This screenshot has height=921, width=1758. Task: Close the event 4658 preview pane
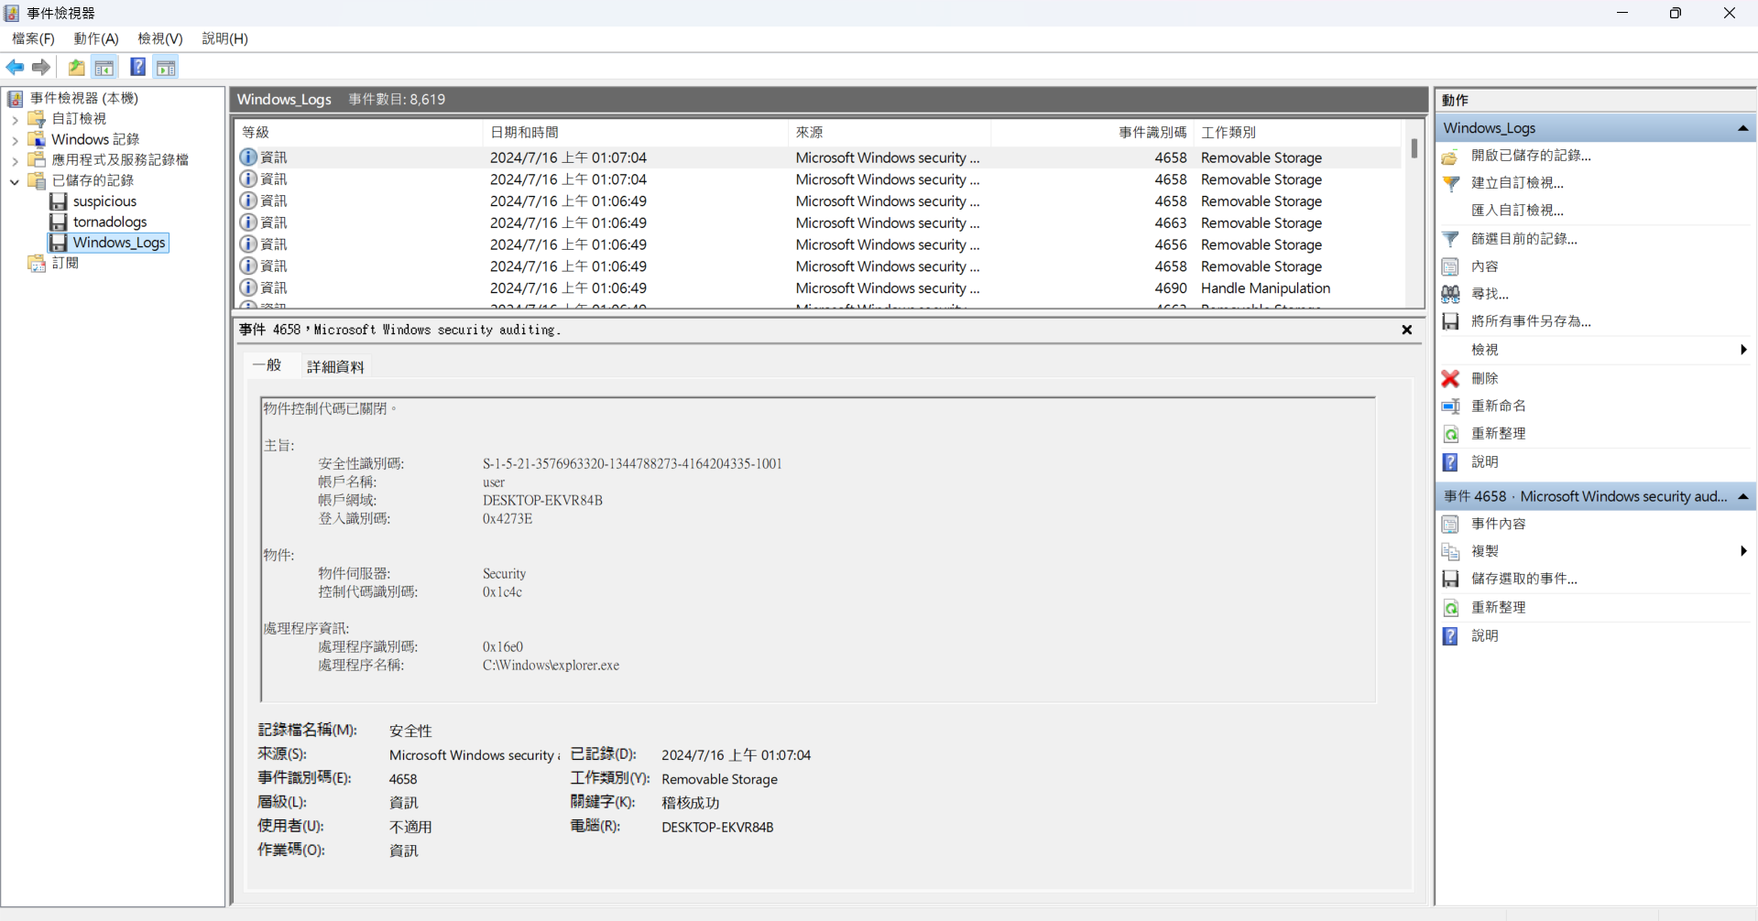click(1407, 330)
